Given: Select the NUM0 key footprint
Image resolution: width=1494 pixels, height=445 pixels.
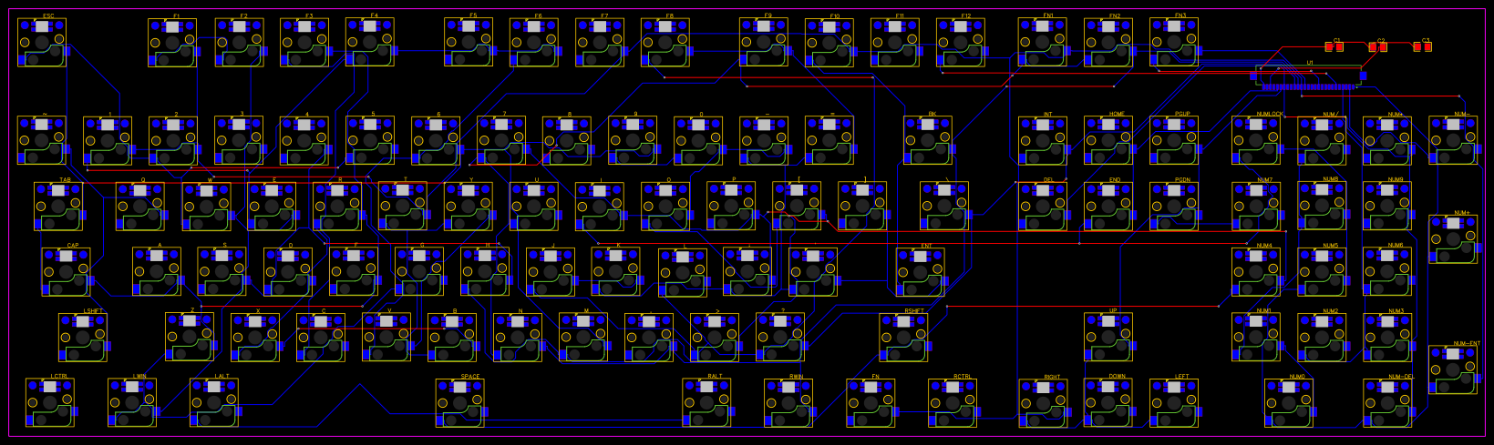Looking at the screenshot, I should 1289,403.
